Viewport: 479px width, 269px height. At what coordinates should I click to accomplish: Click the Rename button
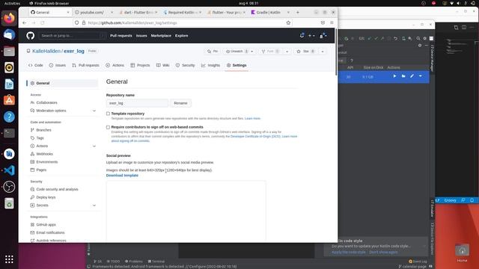pos(180,103)
